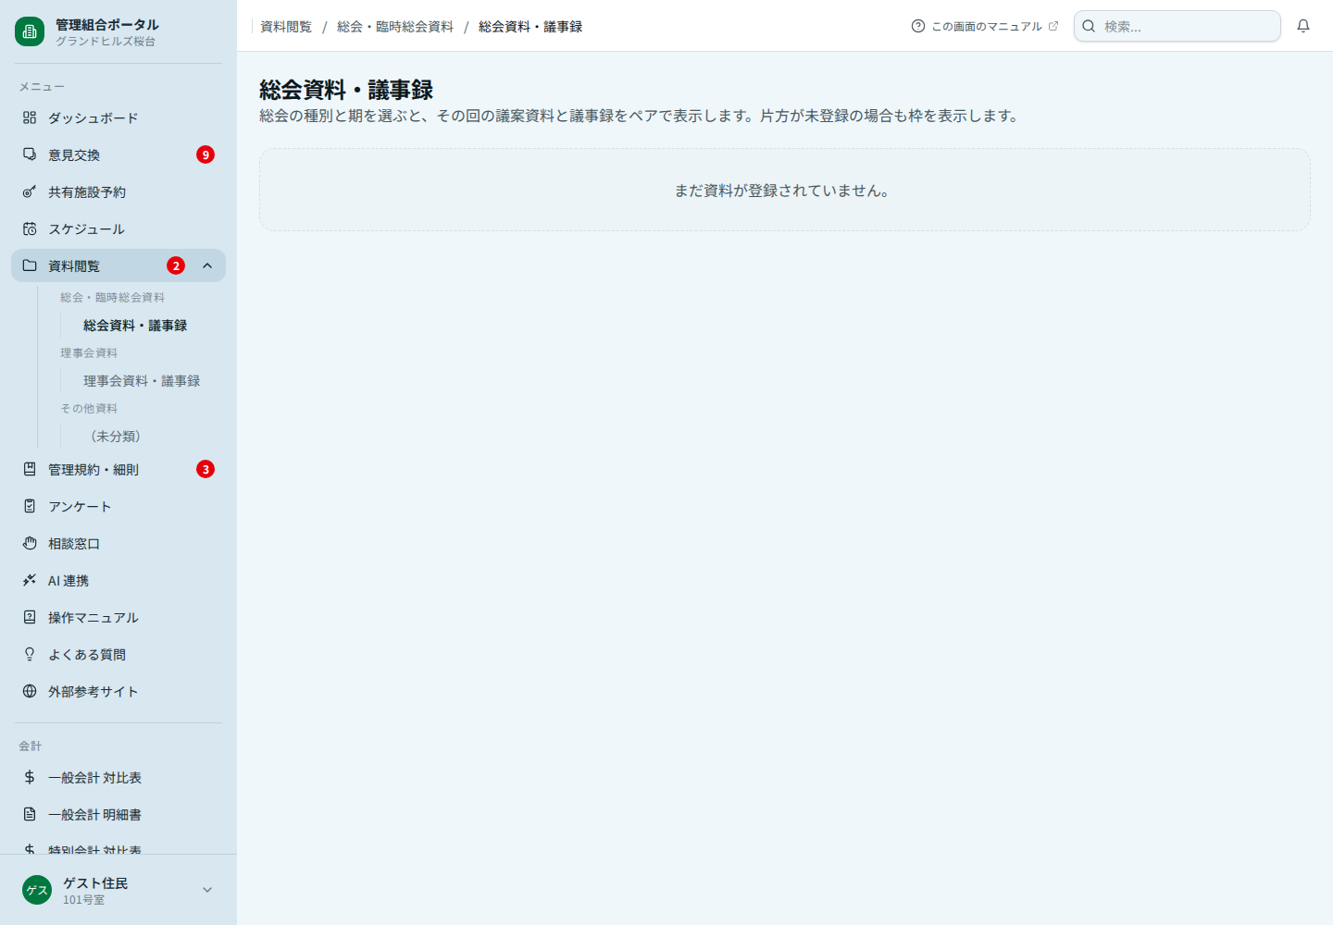1333x925 pixels.
Task: Open 一般会計 対比表 entry
Action: pos(118,777)
